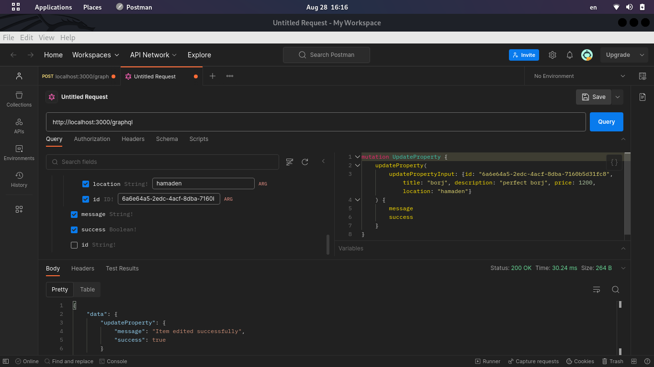Screen dimensions: 654x367
Task: Toggle the sidebar from the status bar
Action: (7, 361)
